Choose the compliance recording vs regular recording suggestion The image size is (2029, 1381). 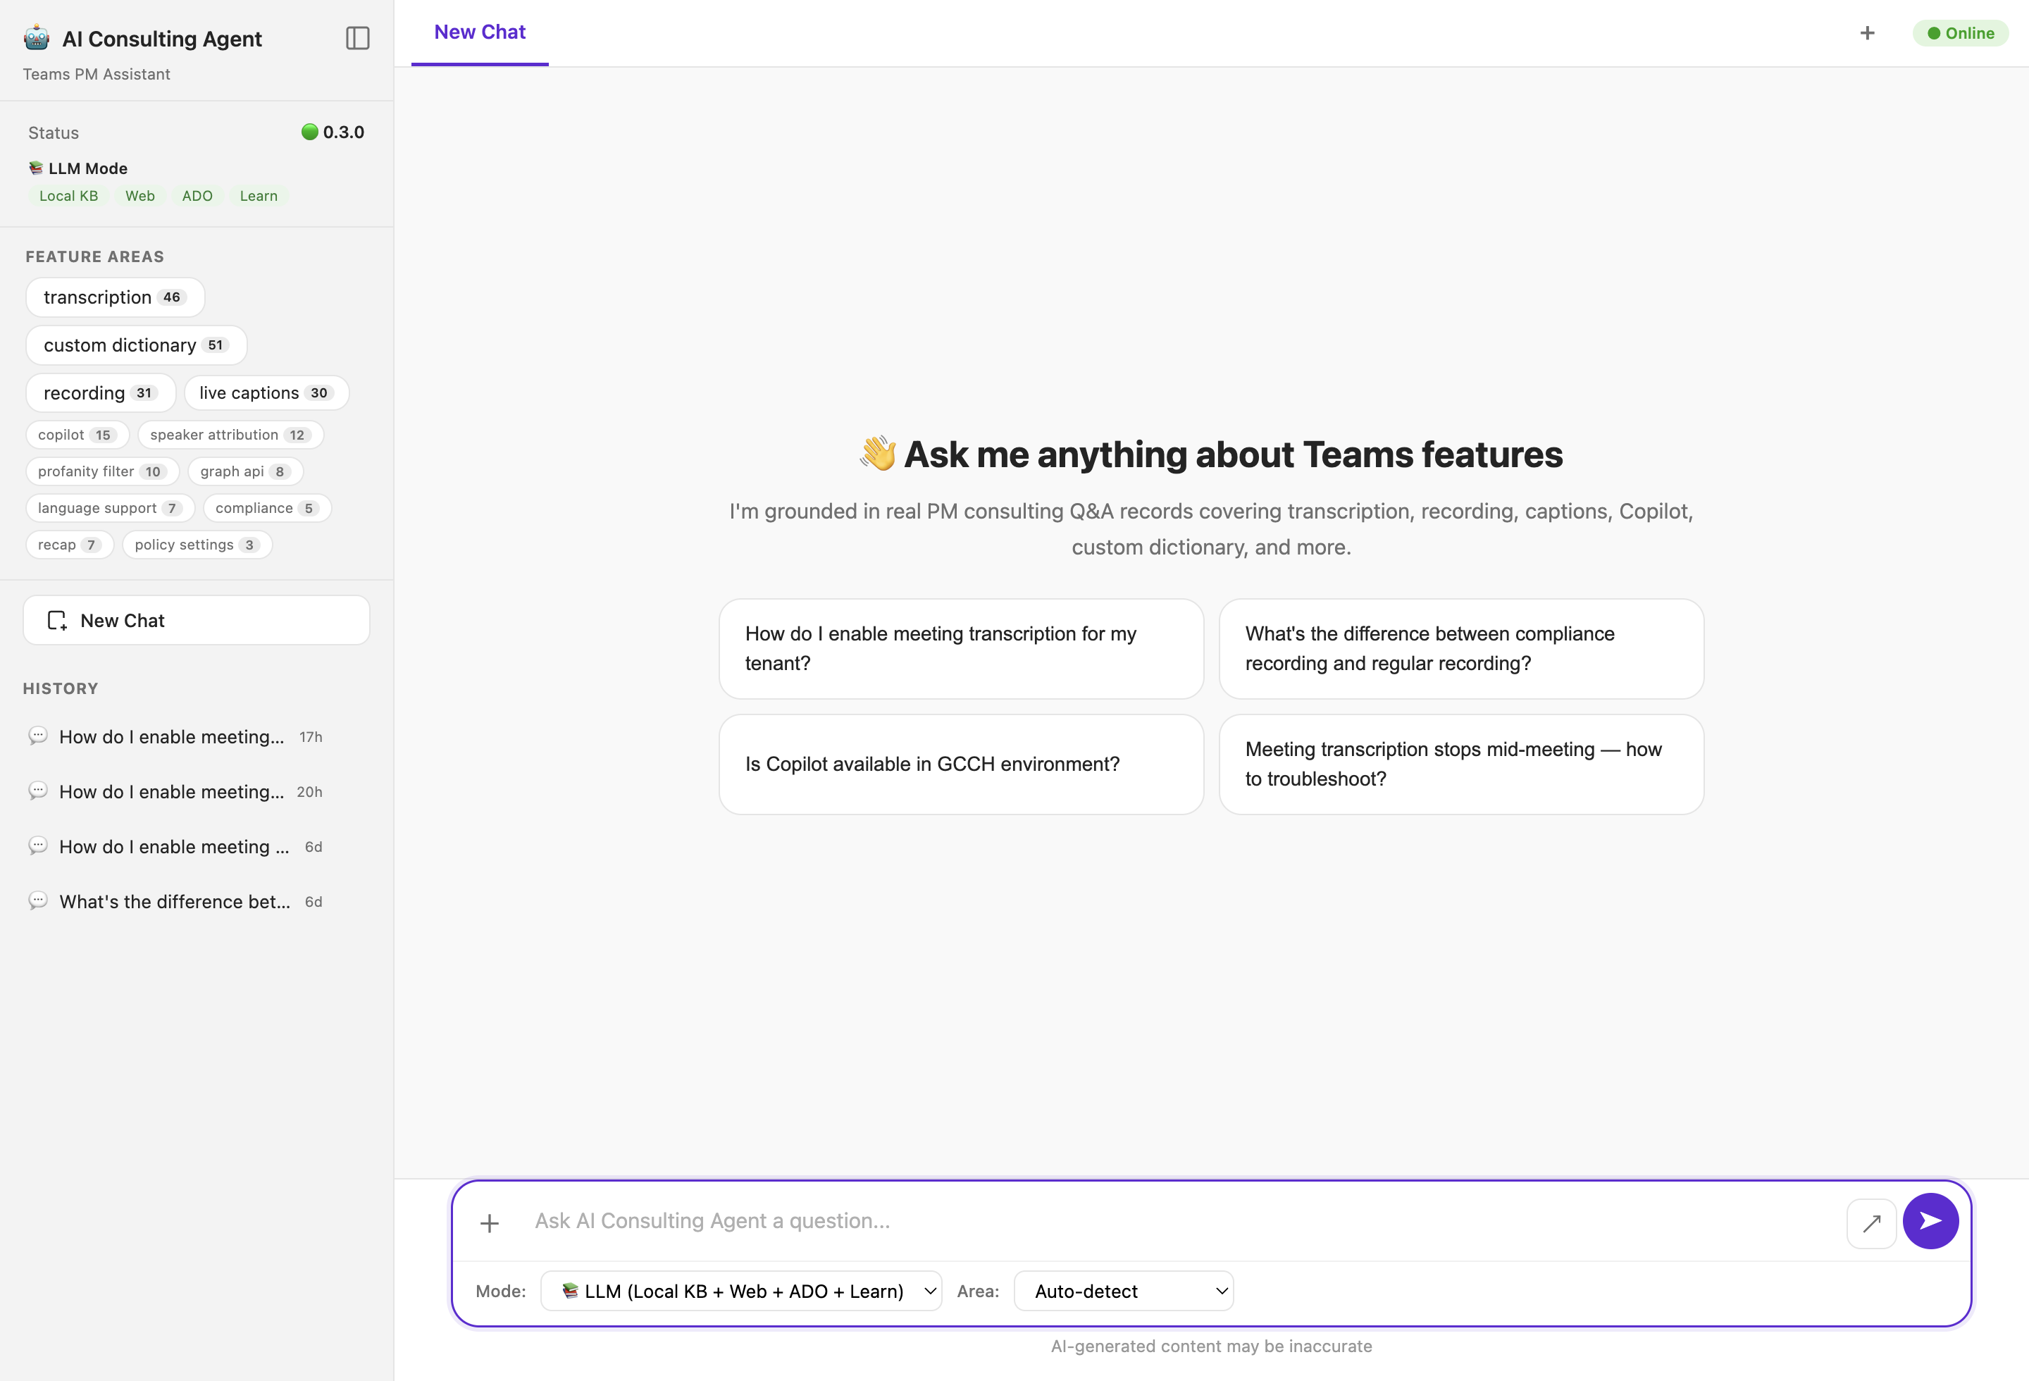pyautogui.click(x=1461, y=649)
